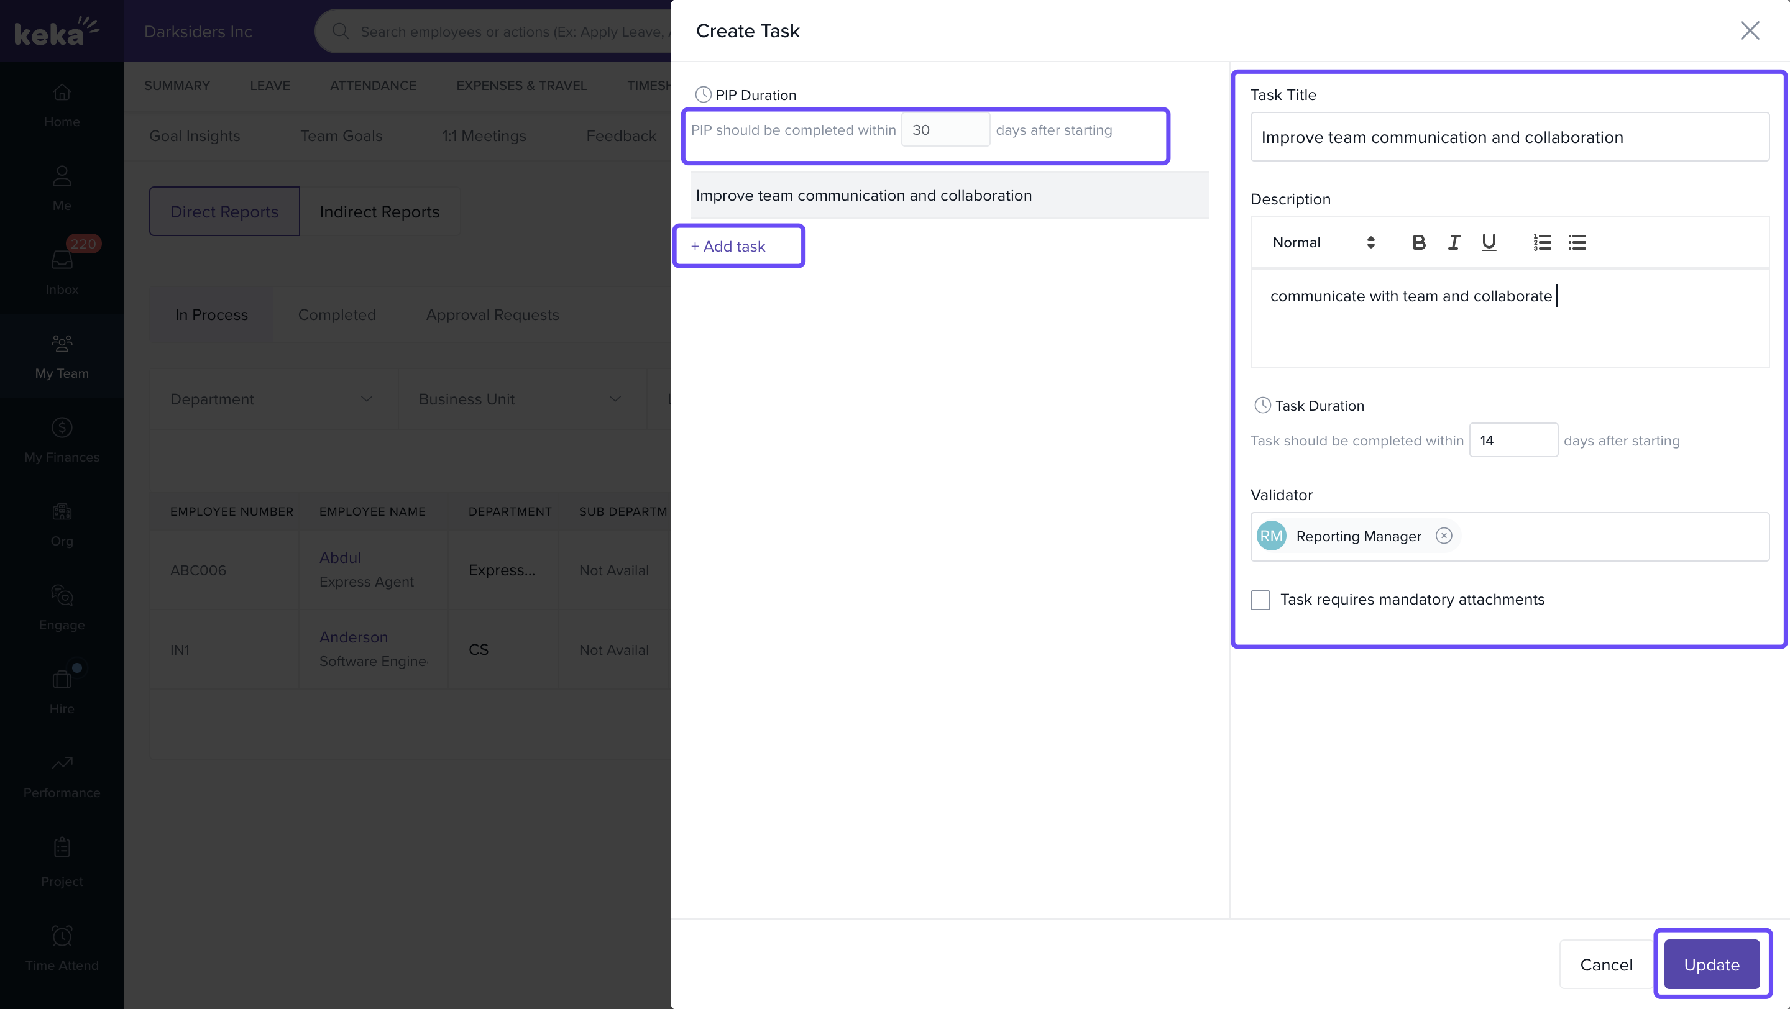Open the Completed tab
Screen dimensions: 1790x1009
pos(337,314)
